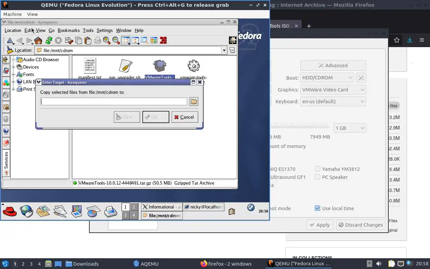Click Apply in AQEMU settings
The width and height of the screenshot is (430, 269).
click(x=319, y=225)
